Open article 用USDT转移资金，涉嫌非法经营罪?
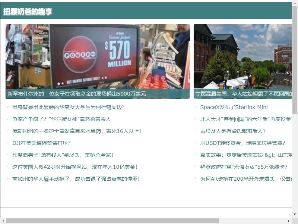 tap(243, 143)
